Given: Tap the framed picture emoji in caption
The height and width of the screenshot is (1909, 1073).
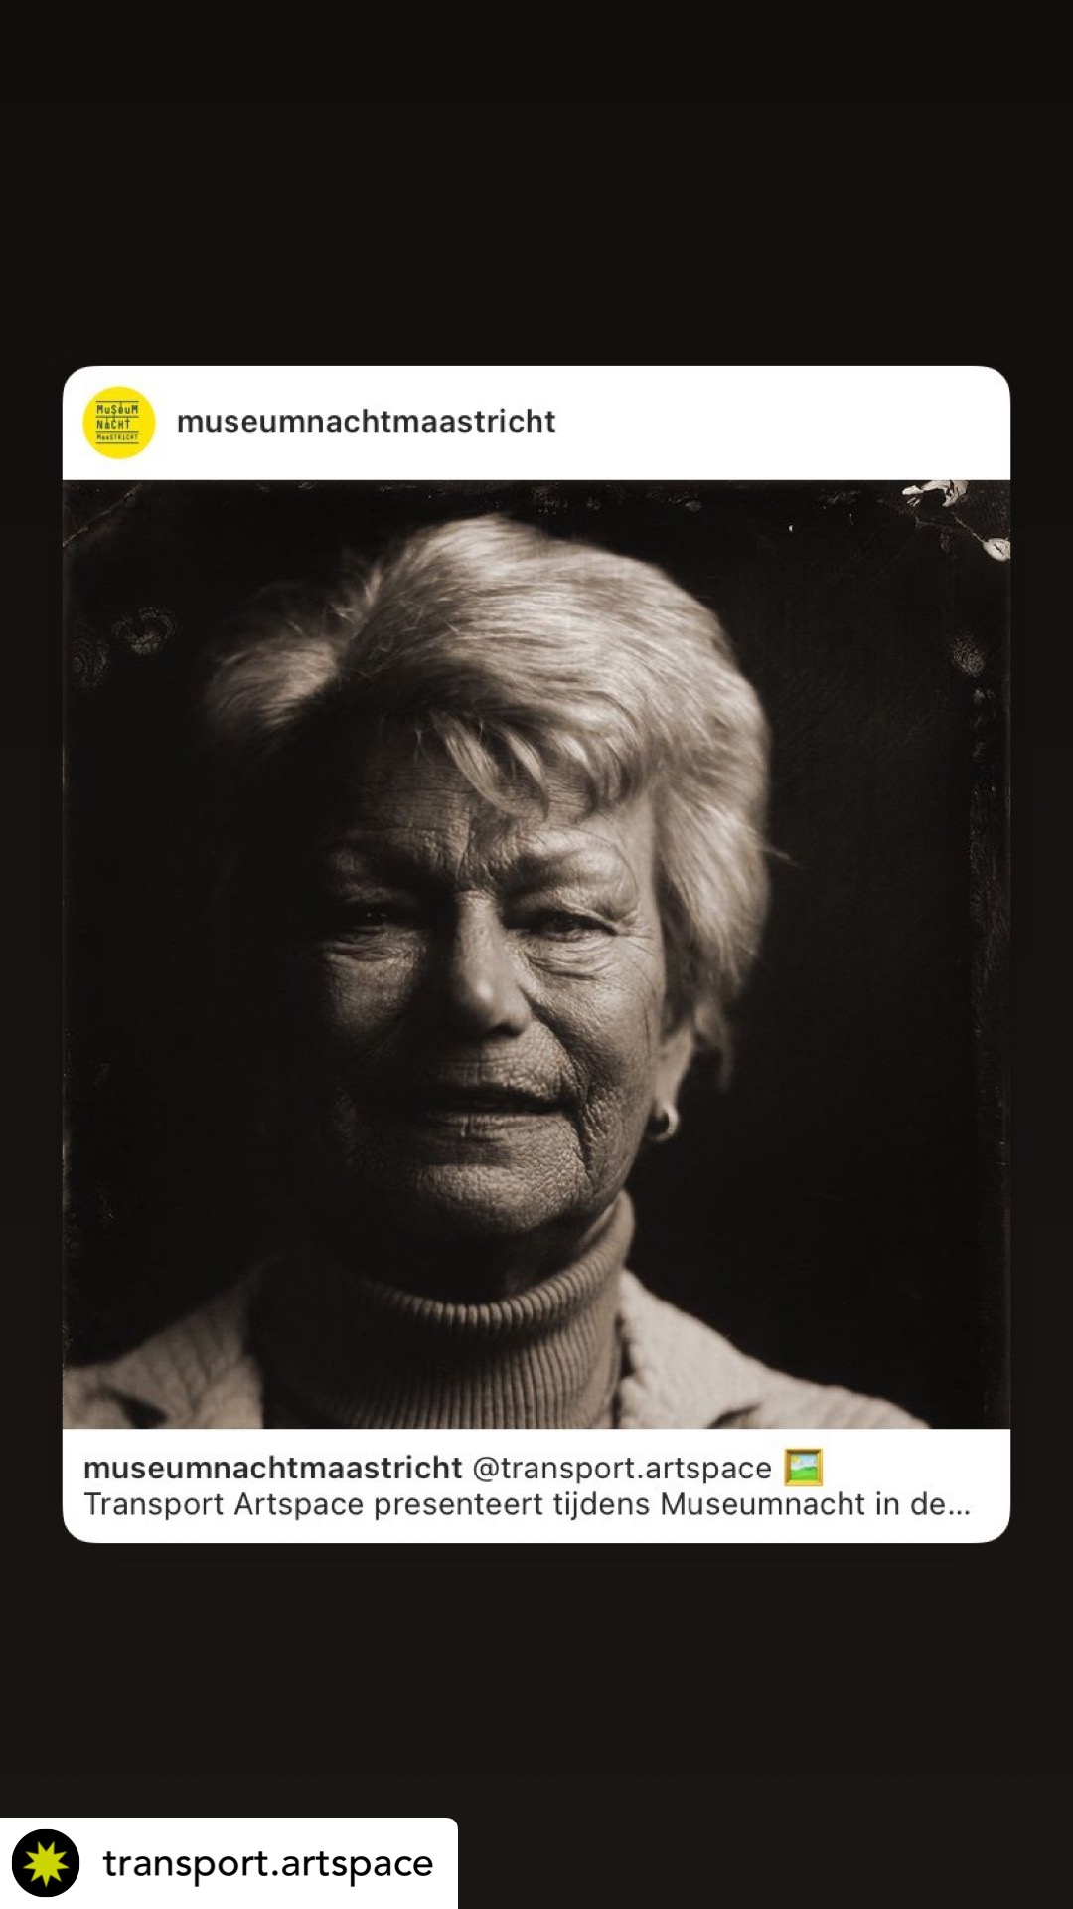Looking at the screenshot, I should 803,1467.
